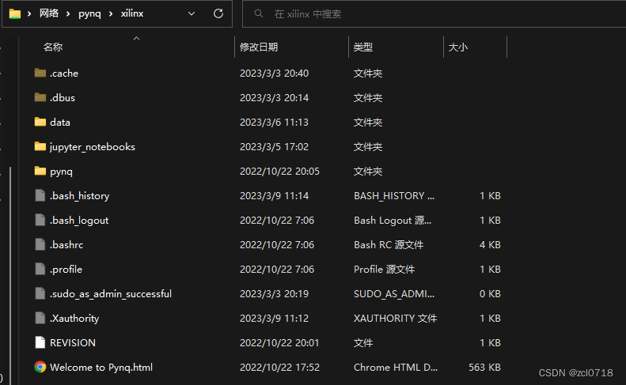This screenshot has width=626, height=385.
Task: Select the .dbus folder name
Action: (x=63, y=98)
